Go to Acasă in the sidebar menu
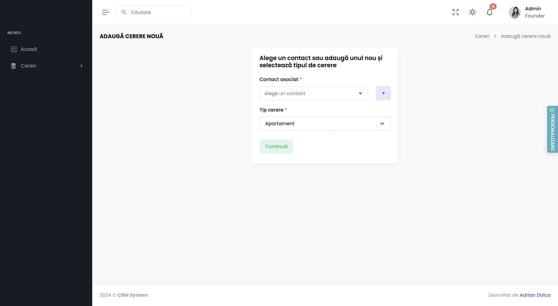 pyautogui.click(x=29, y=49)
